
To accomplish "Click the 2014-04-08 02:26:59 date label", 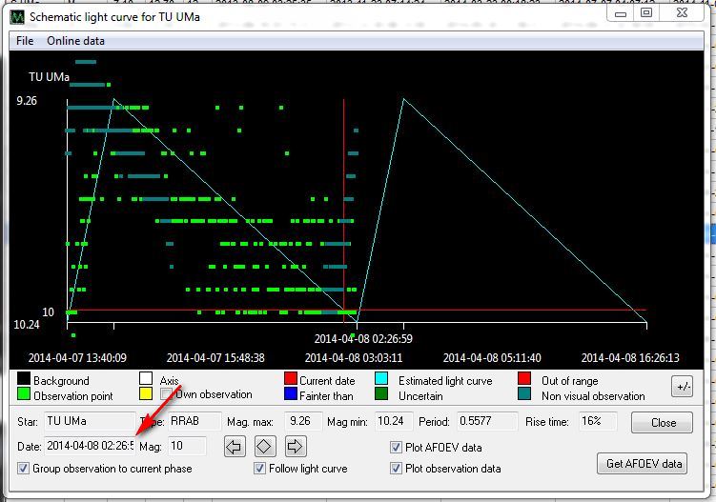I will click(x=363, y=339).
